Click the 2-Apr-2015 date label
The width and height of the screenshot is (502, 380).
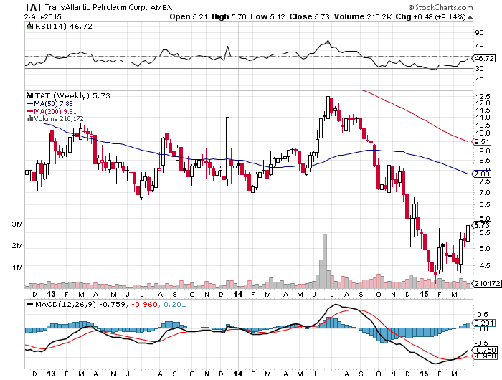coord(43,17)
